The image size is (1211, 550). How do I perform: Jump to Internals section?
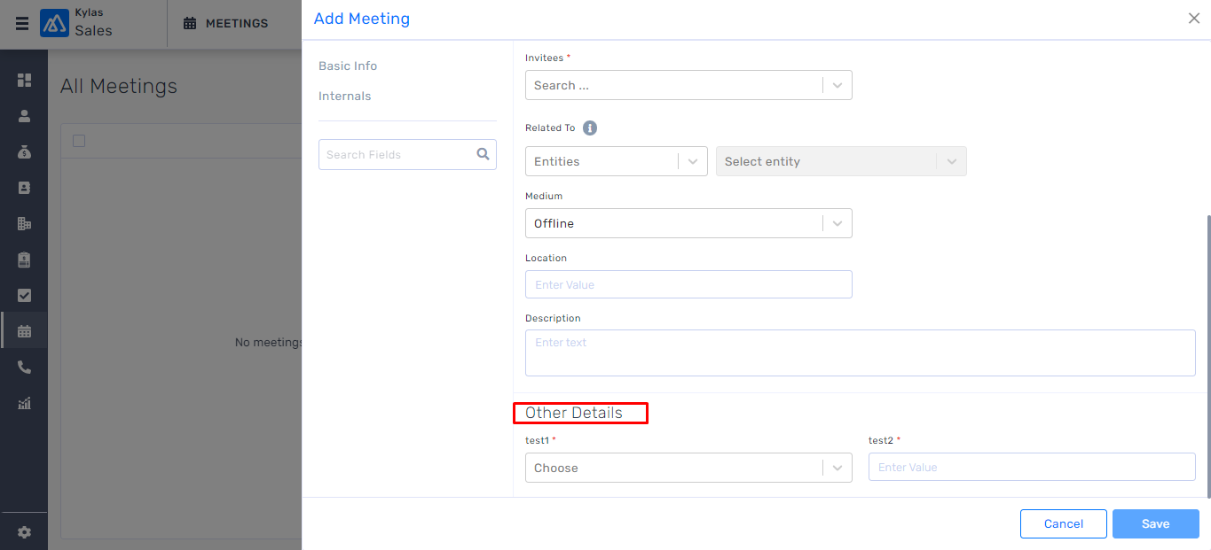[345, 96]
